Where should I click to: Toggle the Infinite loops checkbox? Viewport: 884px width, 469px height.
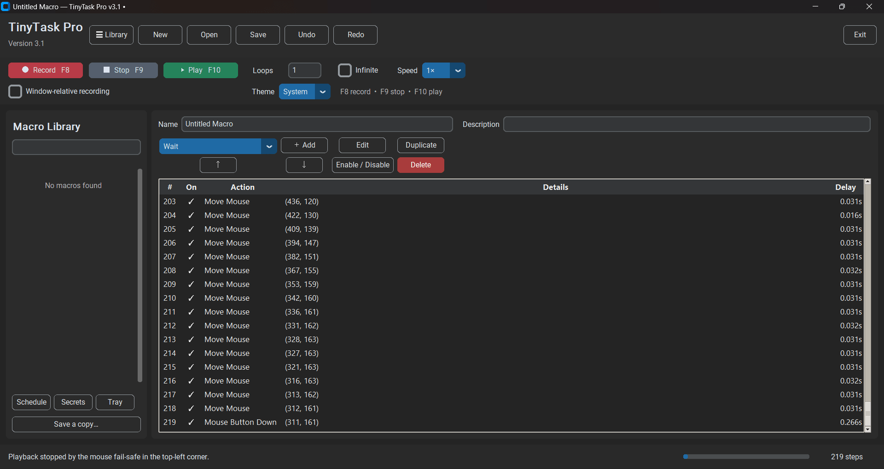(x=345, y=70)
